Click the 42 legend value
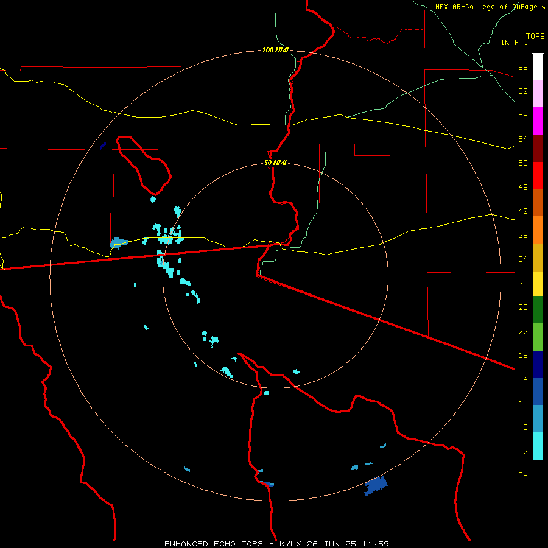The width and height of the screenshot is (548, 548). point(523,211)
